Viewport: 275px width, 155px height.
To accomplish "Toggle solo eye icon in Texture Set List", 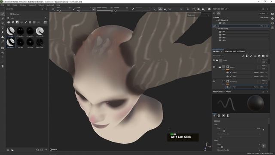I will tap(219, 13).
